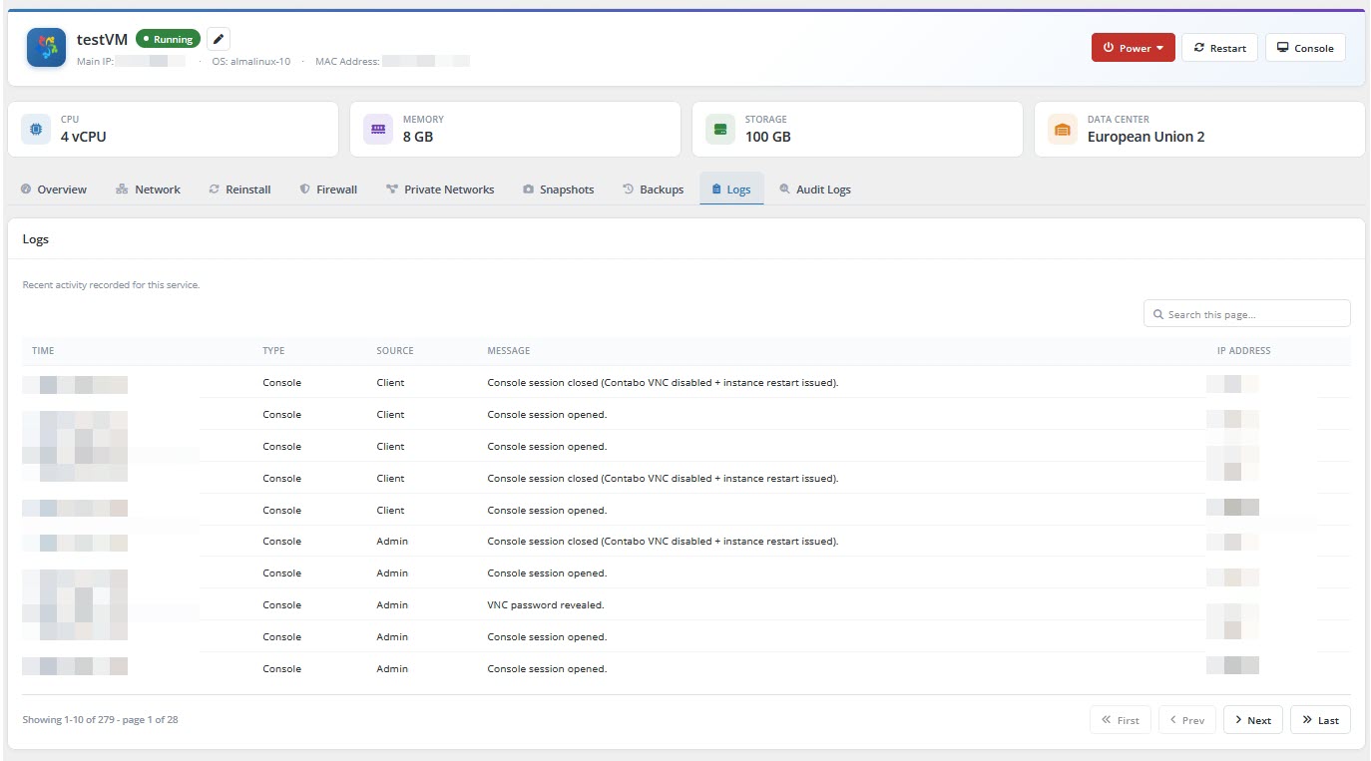Click the '100 GB' storage value
The width and height of the screenshot is (1371, 761).
pyautogui.click(x=767, y=137)
